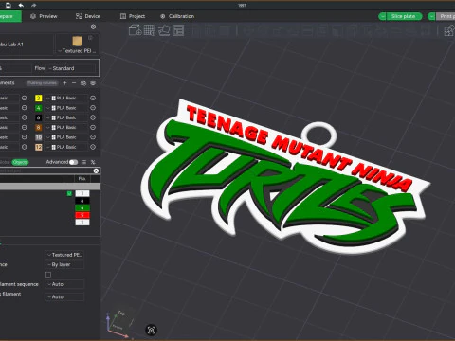Click red filament 5 cell in object list
The width and height of the screenshot is (455, 341).
tap(82, 215)
